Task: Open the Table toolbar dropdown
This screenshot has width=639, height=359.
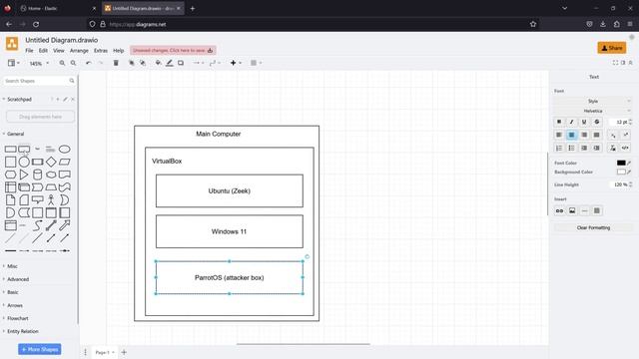Action: pos(256,63)
